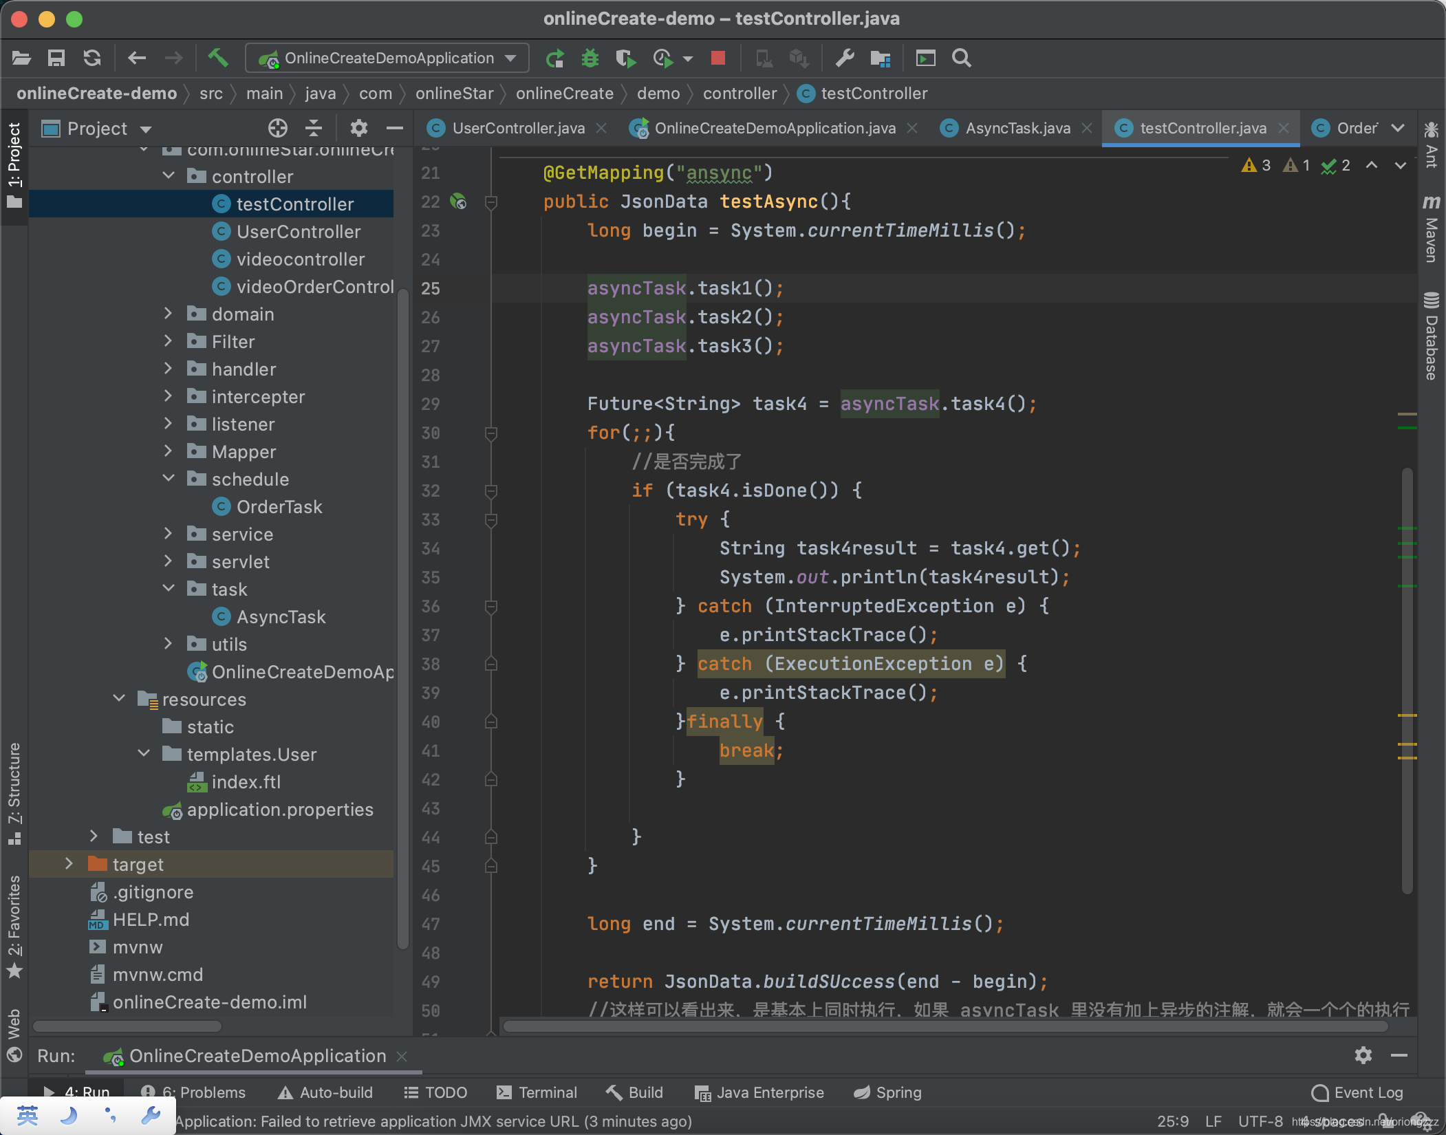Go to previous highlighted error arrow
This screenshot has height=1135, width=1446.
click(x=1372, y=165)
